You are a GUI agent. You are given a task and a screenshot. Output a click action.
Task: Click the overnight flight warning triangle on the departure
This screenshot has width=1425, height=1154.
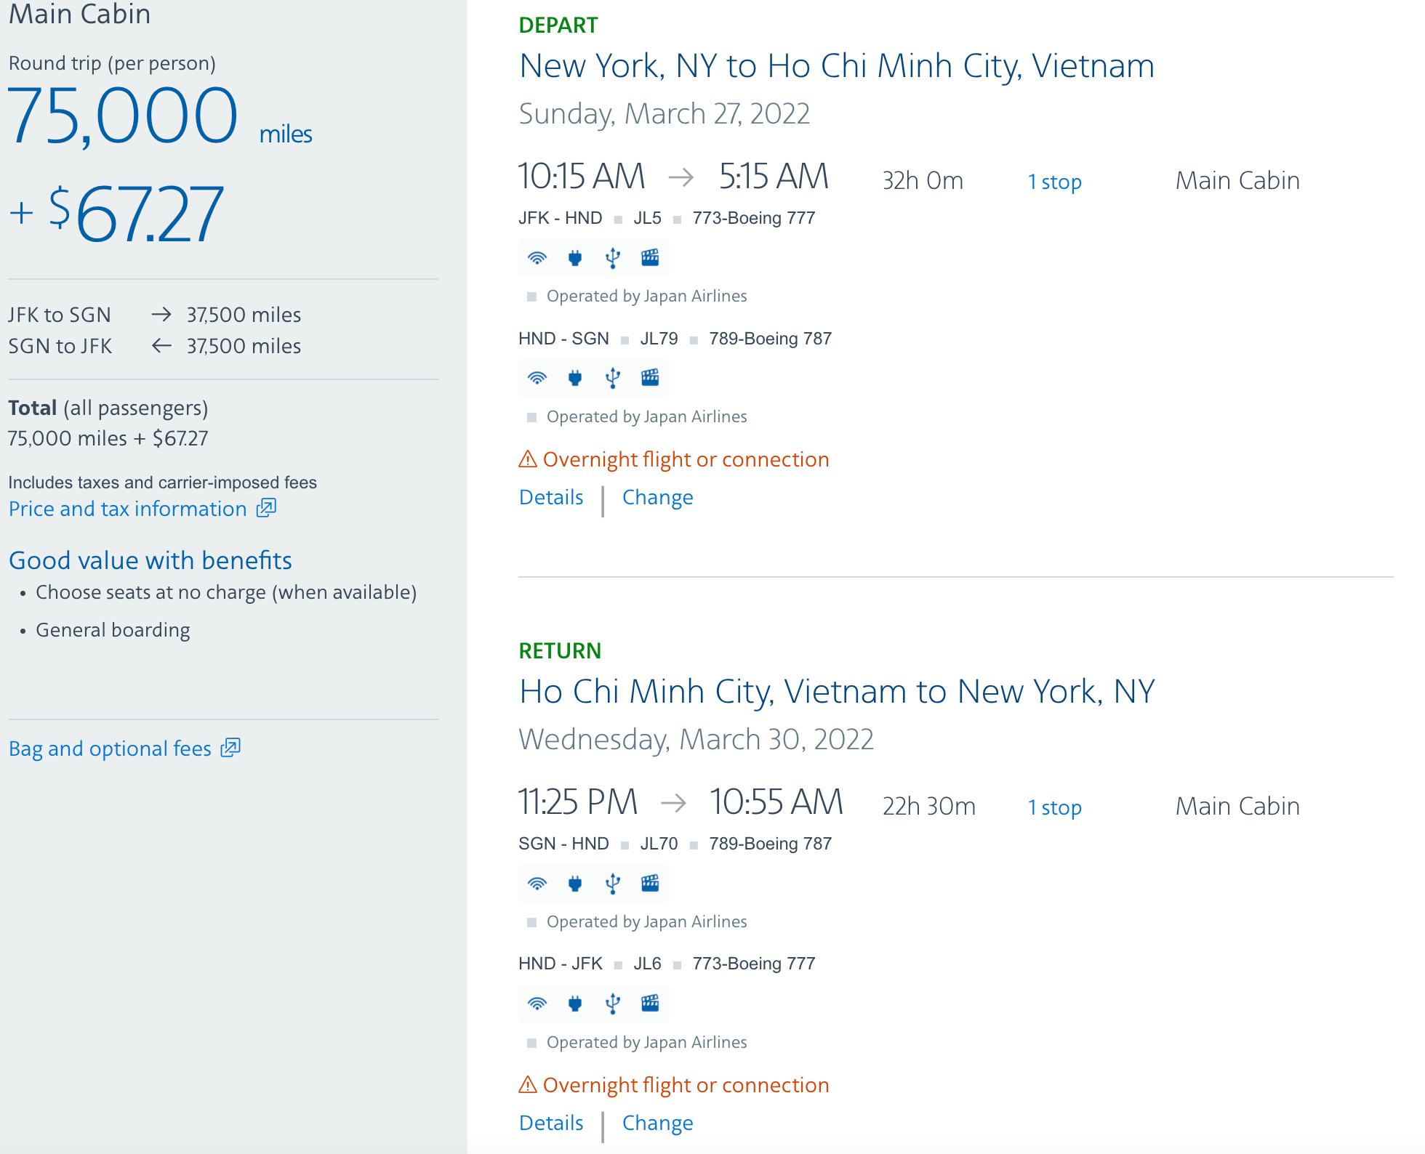click(x=527, y=459)
